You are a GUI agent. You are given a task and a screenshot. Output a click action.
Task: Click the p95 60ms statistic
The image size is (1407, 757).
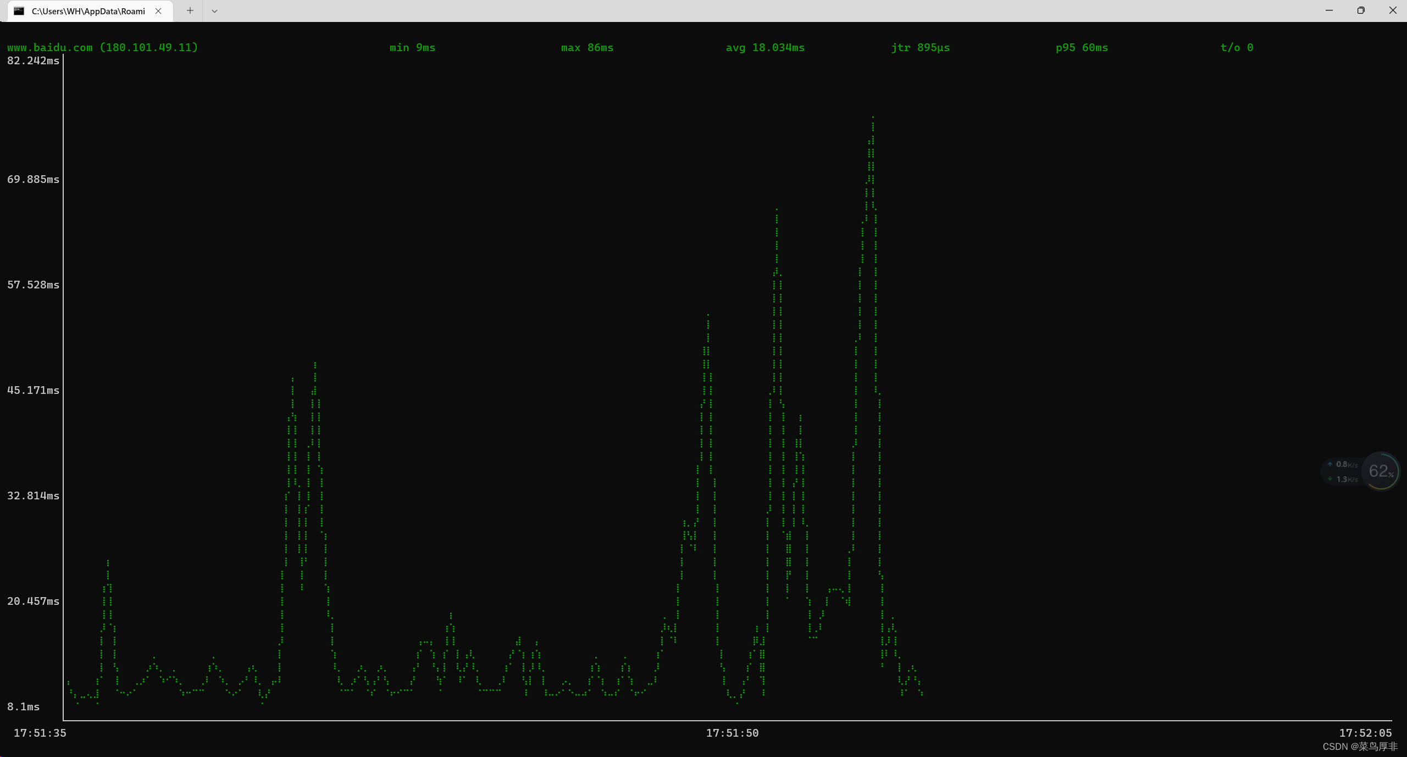(x=1082, y=48)
